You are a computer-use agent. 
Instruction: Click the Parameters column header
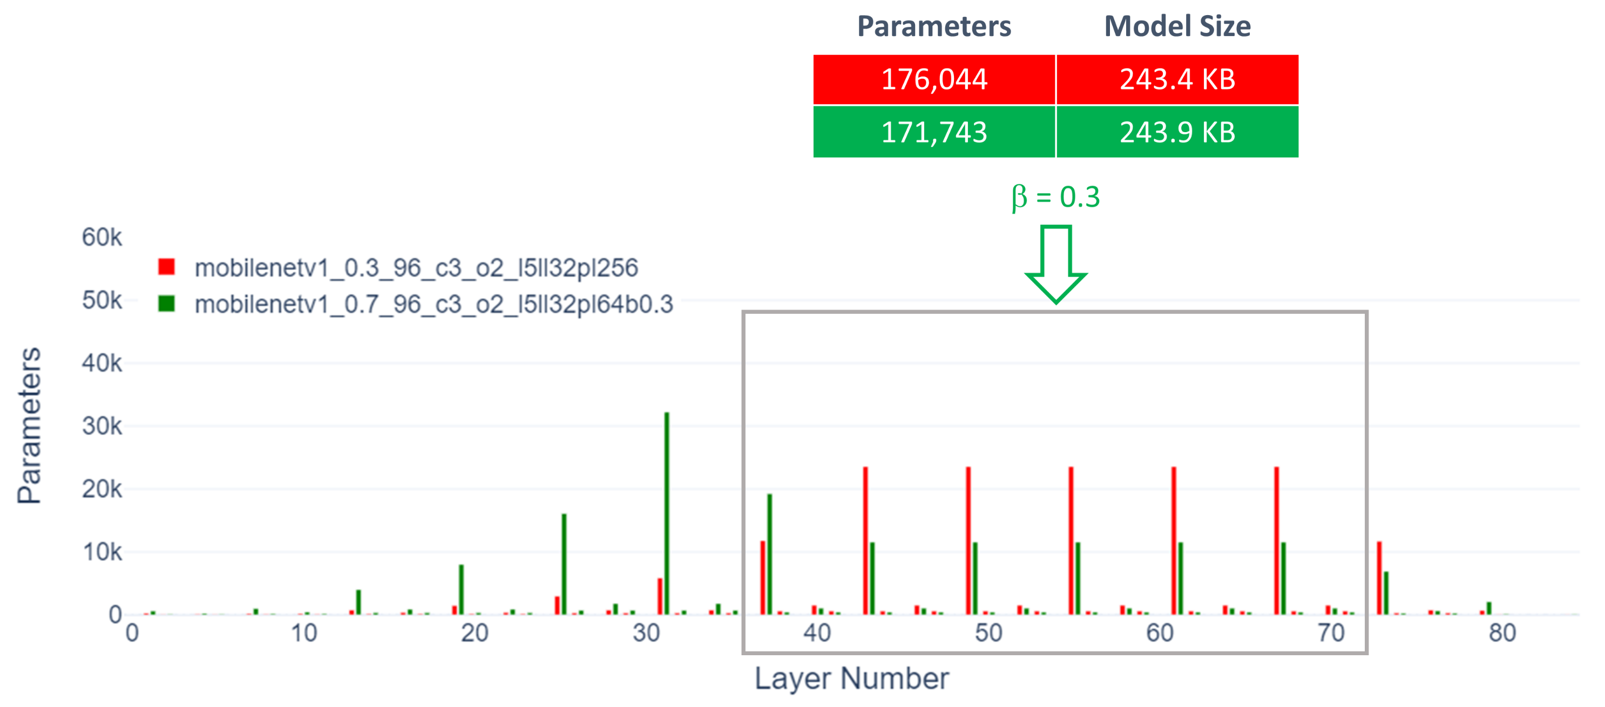[x=933, y=26]
